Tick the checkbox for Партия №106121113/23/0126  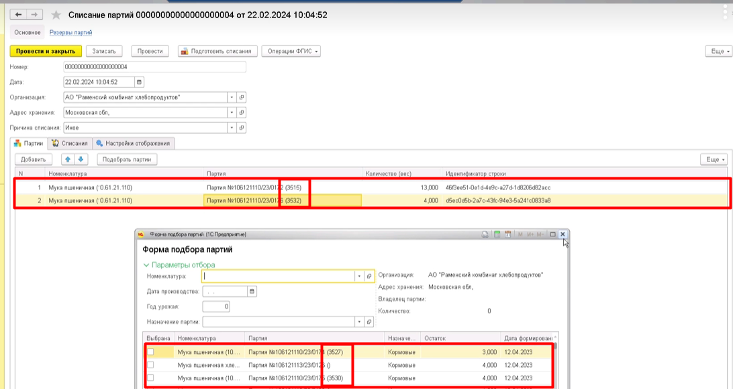[150, 365]
